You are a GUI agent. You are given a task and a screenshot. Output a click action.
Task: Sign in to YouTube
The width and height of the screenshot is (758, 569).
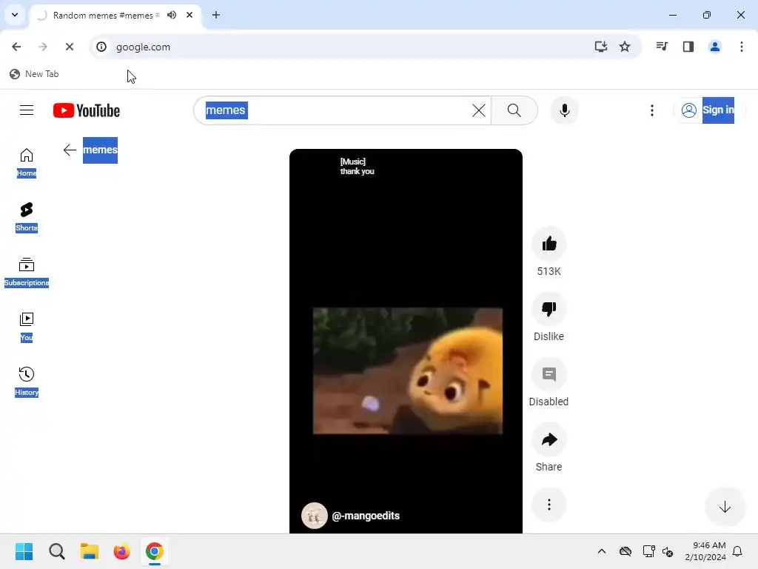pyautogui.click(x=708, y=110)
